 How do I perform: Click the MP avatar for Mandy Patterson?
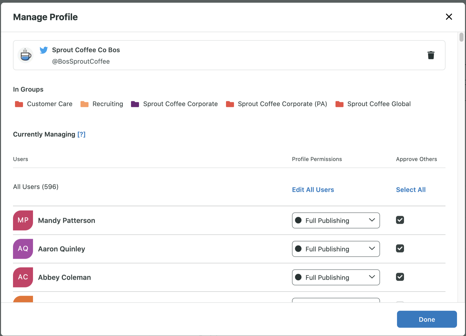point(23,220)
